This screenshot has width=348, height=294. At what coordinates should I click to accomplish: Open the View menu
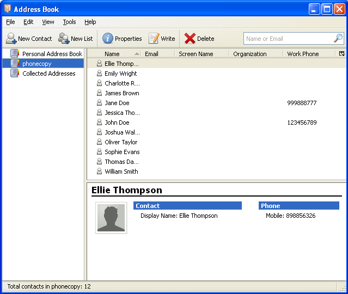(x=48, y=22)
